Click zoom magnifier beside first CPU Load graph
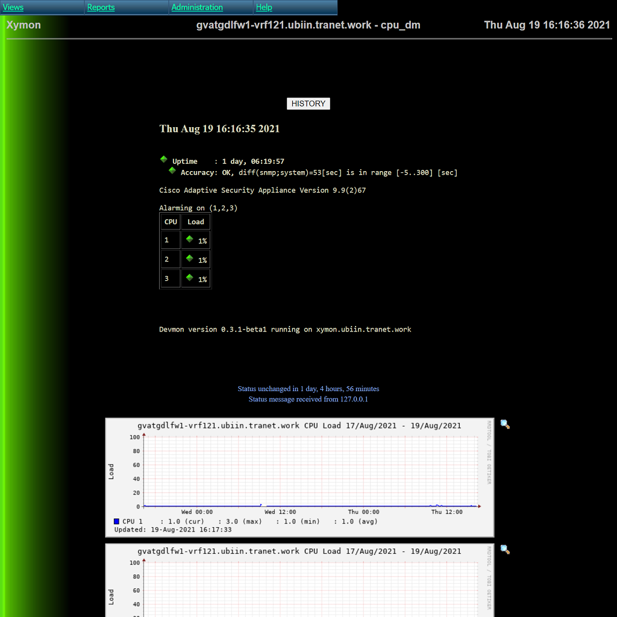617x617 pixels. pyautogui.click(x=505, y=425)
